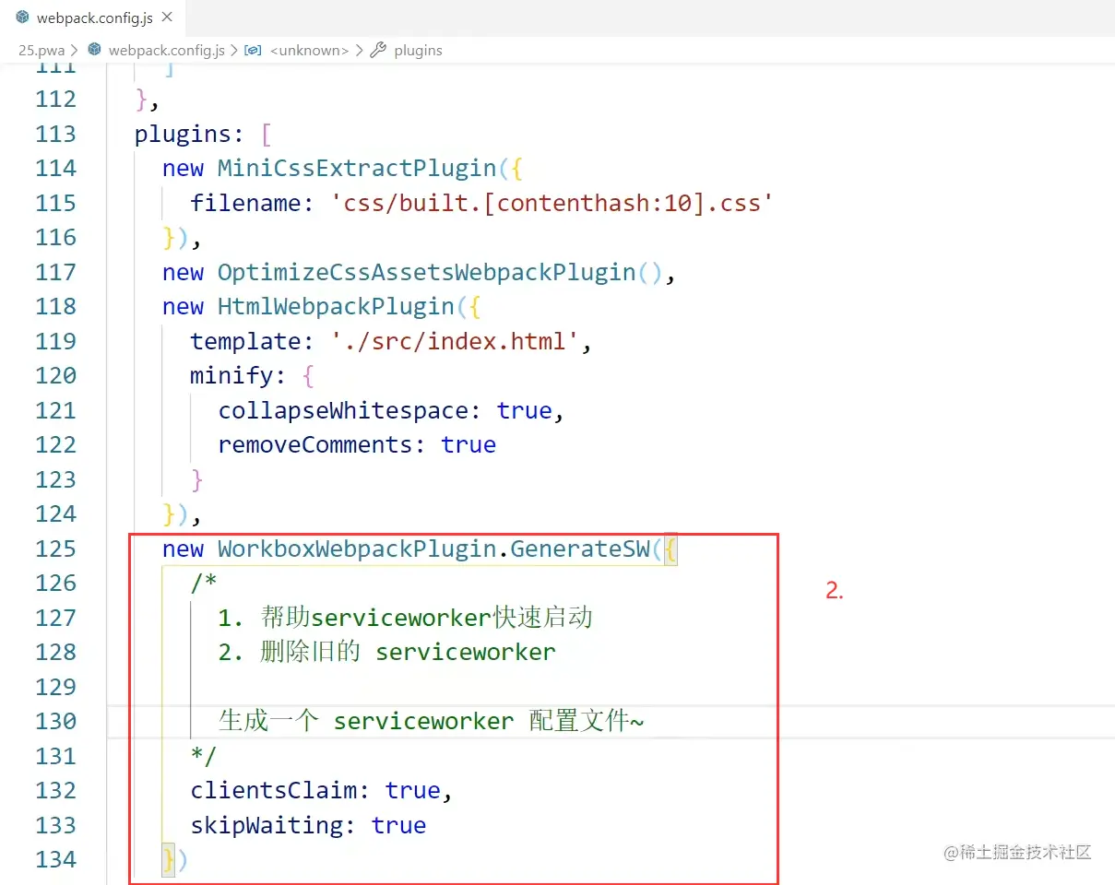The image size is (1115, 885).
Task: Click 'removeComments' on line 122
Action: coord(314,444)
